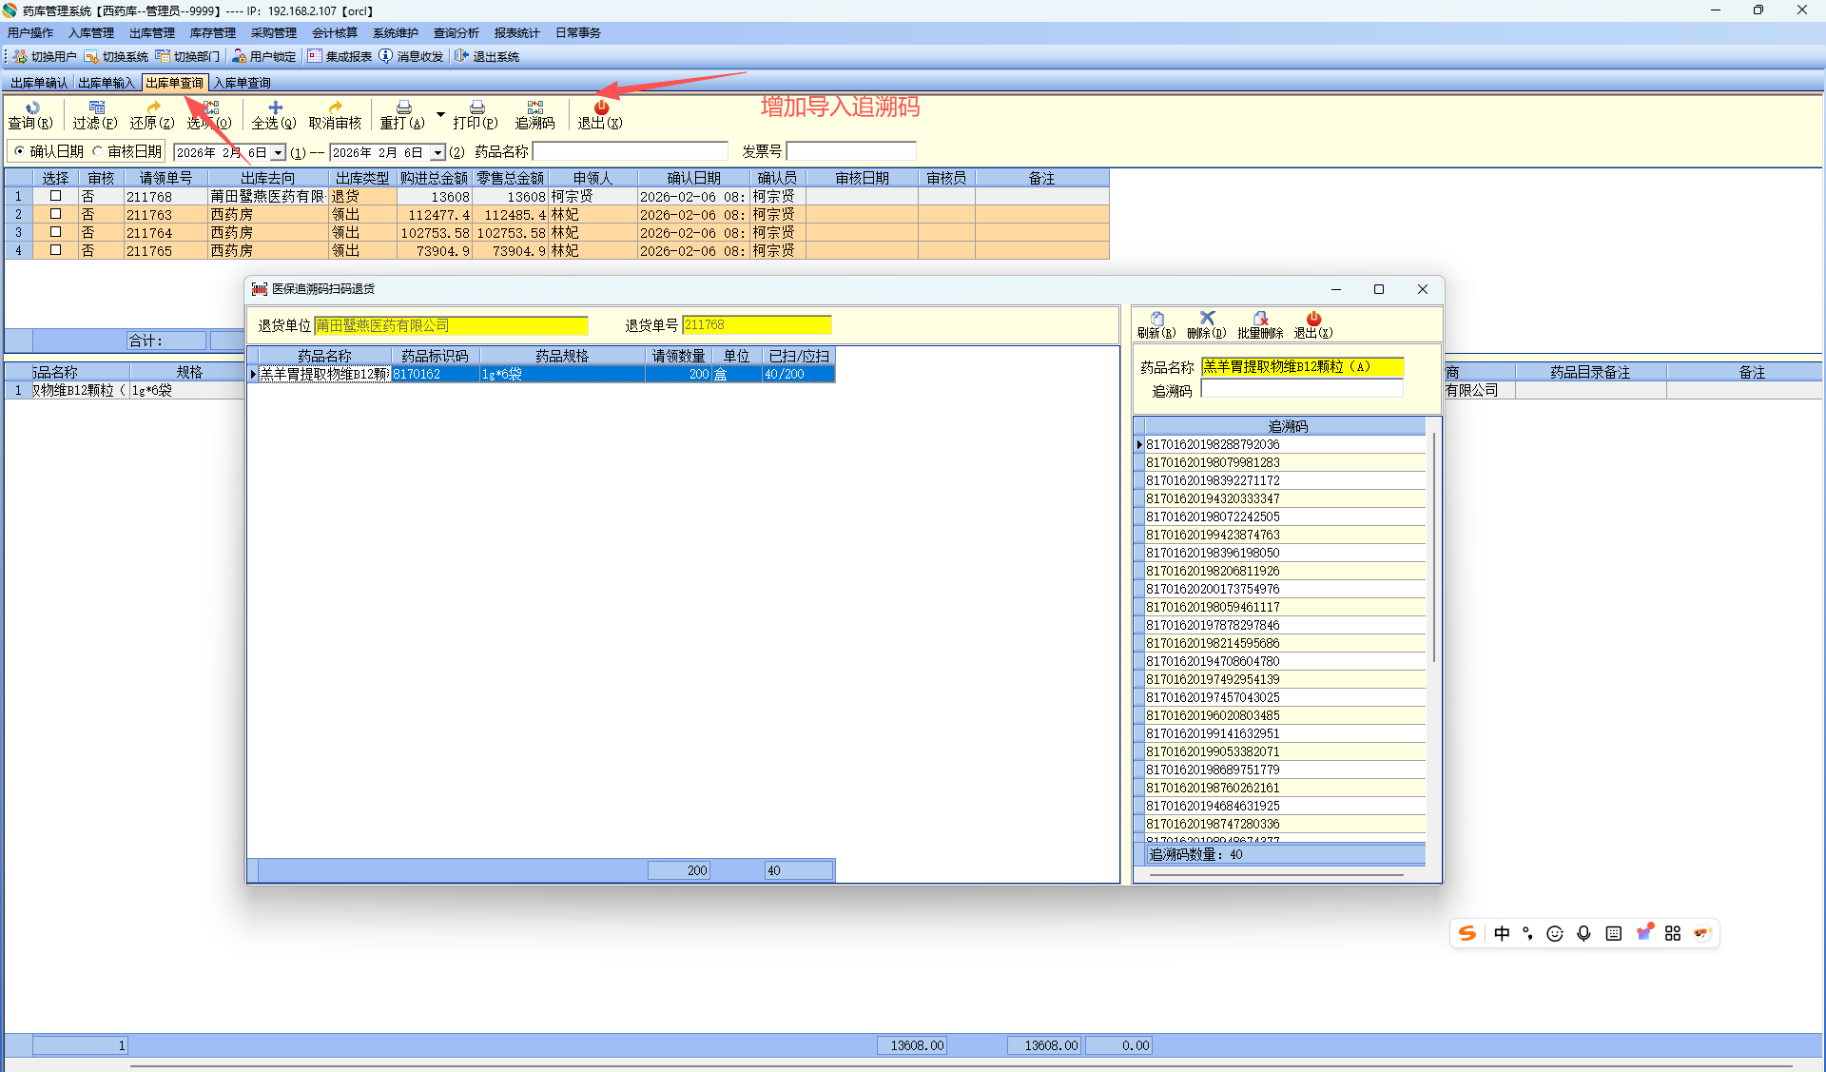Open the 重打 dropdown arrow
The image size is (1826, 1072).
[440, 114]
